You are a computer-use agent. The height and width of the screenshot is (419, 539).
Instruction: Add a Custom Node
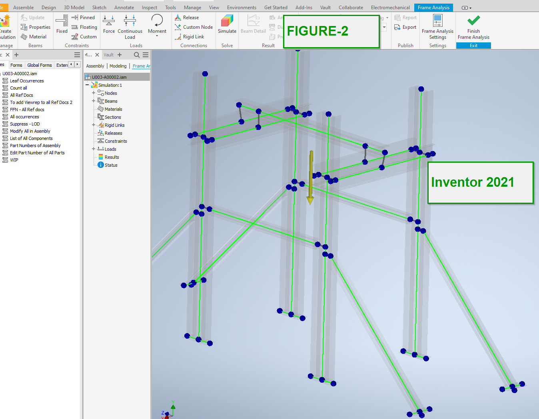pos(194,27)
